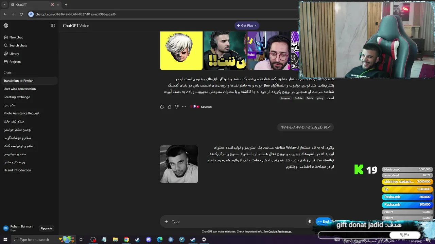The image size is (435, 244).
Task: Open the Sources link
Action: coord(201,107)
